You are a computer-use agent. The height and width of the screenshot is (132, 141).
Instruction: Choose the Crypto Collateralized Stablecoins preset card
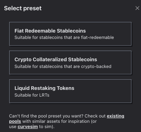(x=70, y=62)
